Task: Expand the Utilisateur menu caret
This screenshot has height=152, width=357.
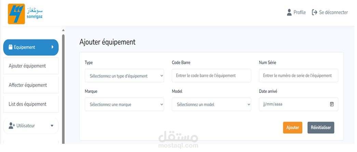Action: (x=52, y=126)
